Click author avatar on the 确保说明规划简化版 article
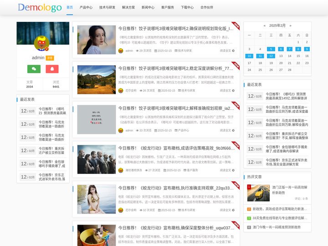This screenshot has height=246, width=328. tap(121, 51)
